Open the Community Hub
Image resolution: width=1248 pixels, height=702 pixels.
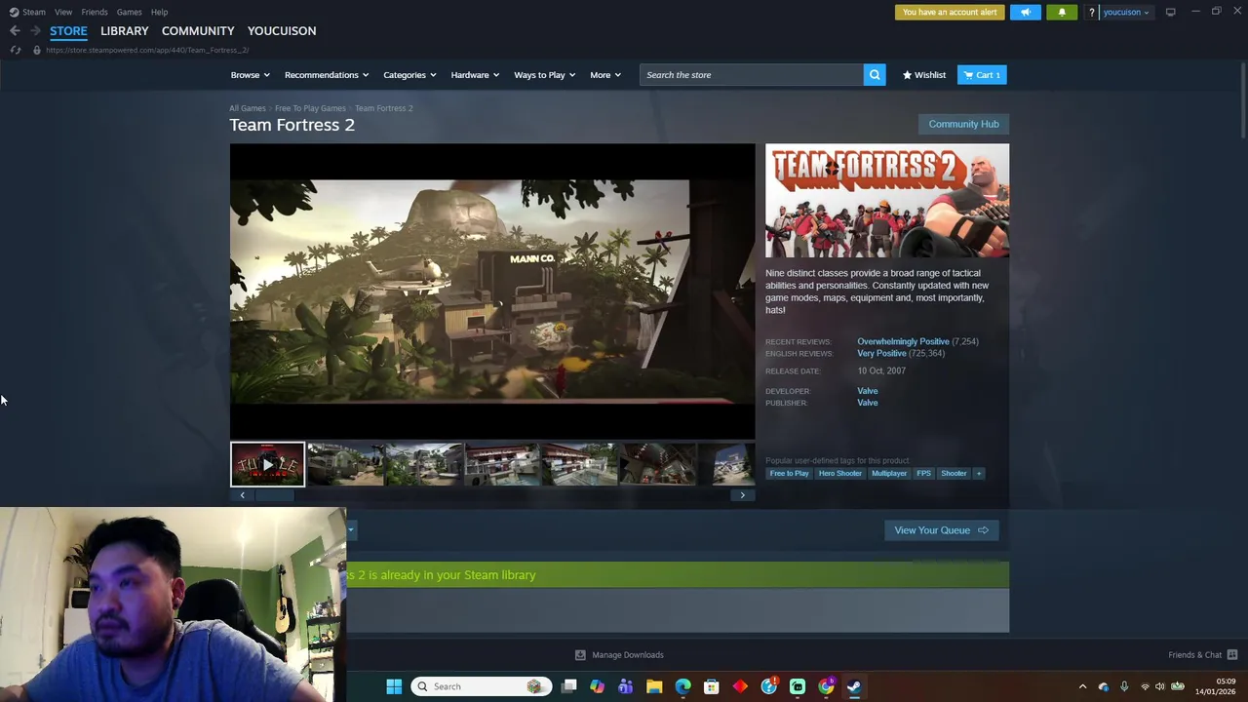coord(963,124)
